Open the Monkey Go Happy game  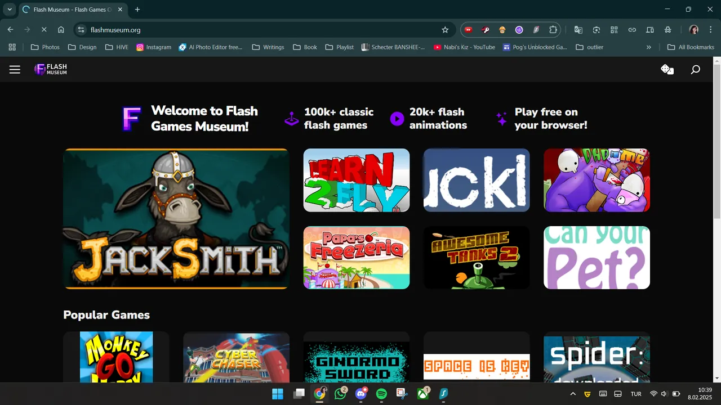click(116, 357)
